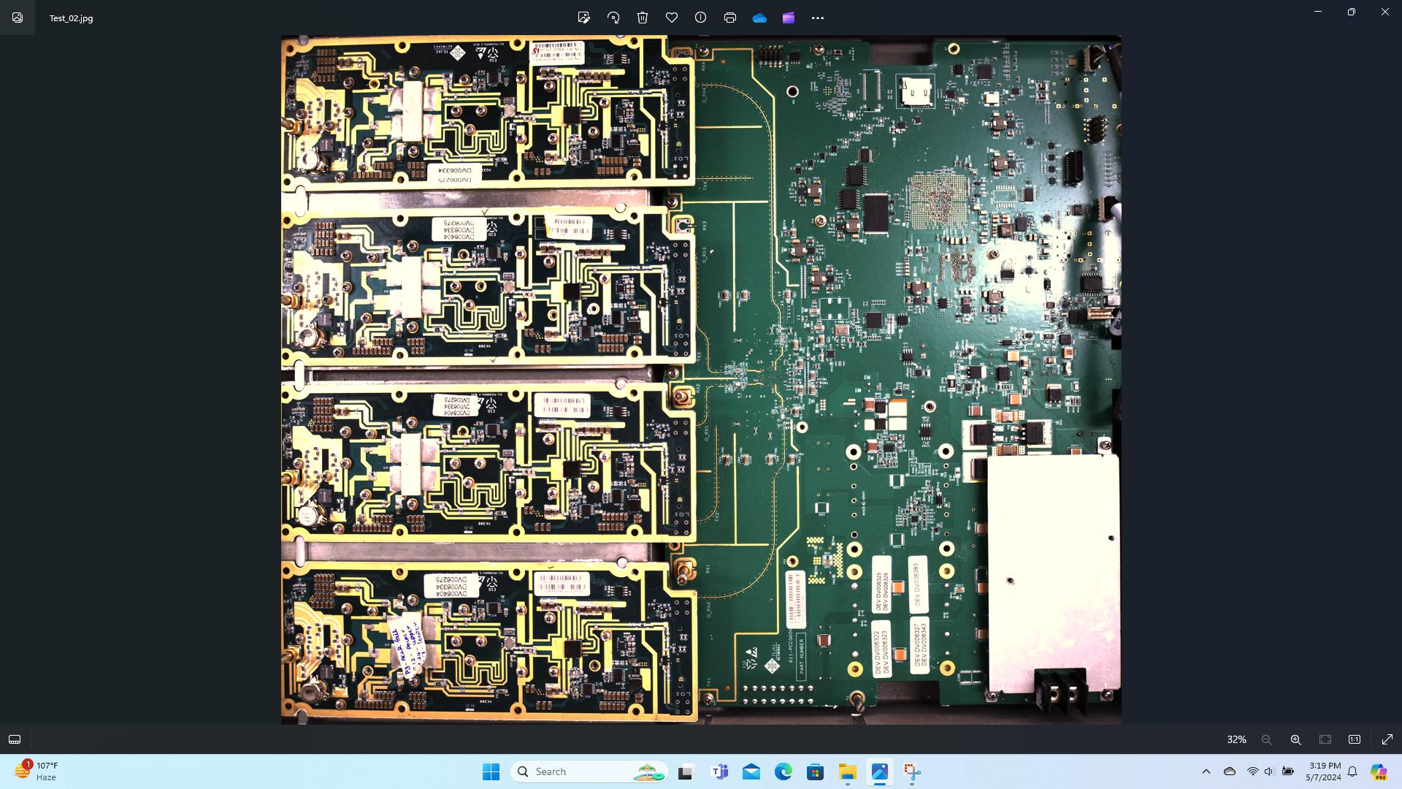Open Copilot preview in the taskbar

click(x=1378, y=771)
